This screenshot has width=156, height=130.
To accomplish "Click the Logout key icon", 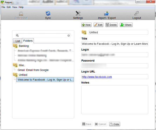I will [x=137, y=13].
